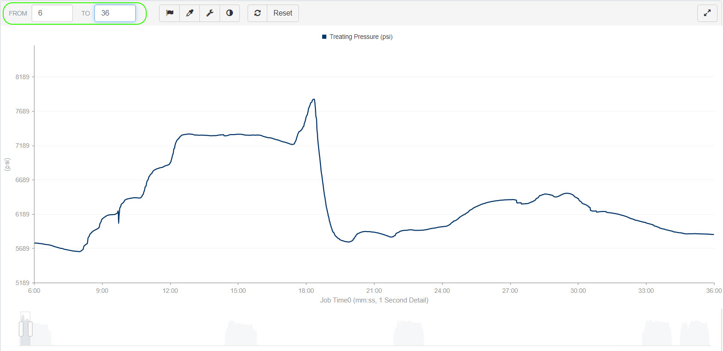Click the blue Treating Pressure legend square

point(325,37)
